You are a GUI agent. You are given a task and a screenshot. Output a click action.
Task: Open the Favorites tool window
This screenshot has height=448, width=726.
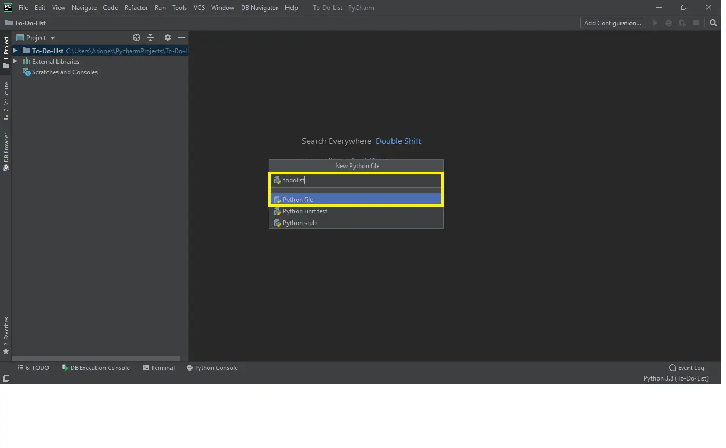click(x=6, y=332)
